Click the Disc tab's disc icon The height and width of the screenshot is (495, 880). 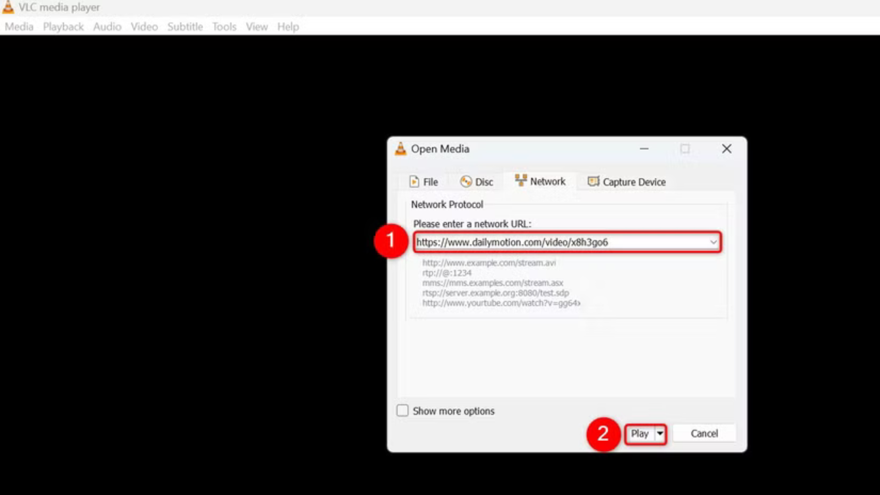[x=466, y=181]
